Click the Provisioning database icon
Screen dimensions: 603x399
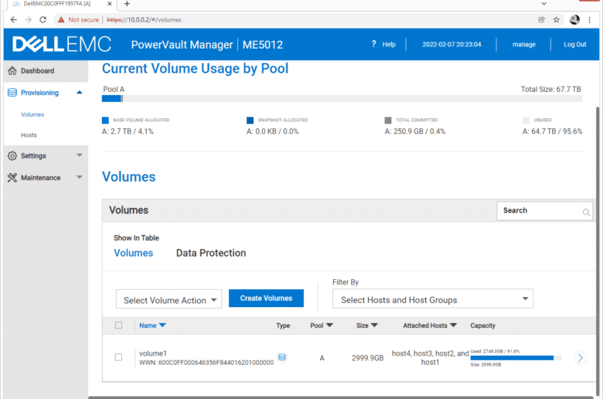pos(12,93)
